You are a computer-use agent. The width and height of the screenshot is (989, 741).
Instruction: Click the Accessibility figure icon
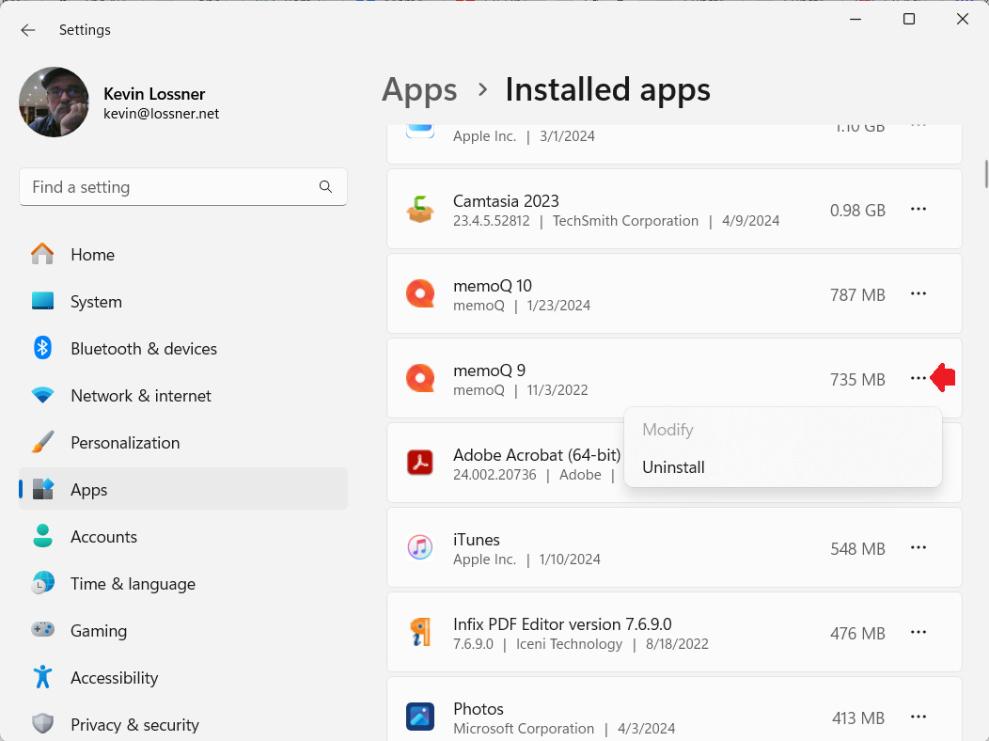(x=42, y=677)
